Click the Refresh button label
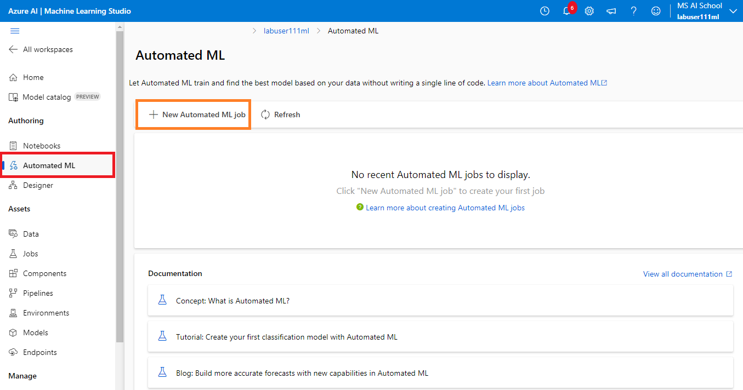Image resolution: width=743 pixels, height=390 pixels. (287, 114)
